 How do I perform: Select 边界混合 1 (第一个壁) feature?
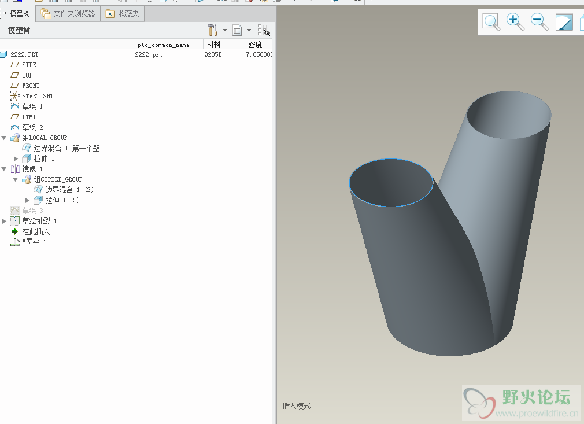68,148
